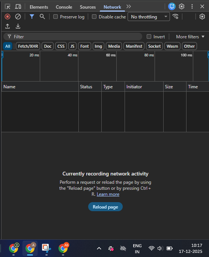The width and height of the screenshot is (209, 257).
Task: Expand the More filters dropdown
Action: coord(190,37)
